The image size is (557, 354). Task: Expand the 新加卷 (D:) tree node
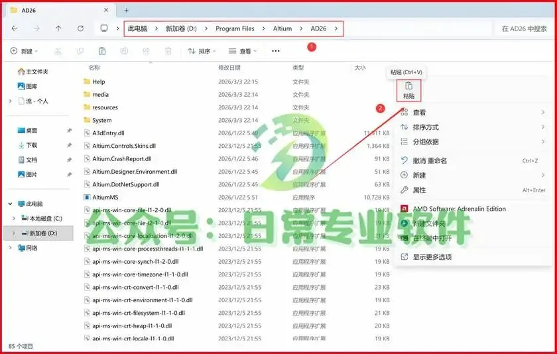pos(14,233)
